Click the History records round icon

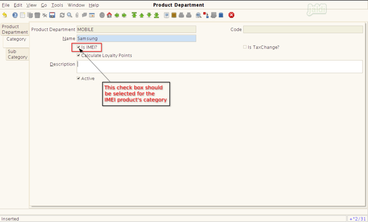[x=102, y=15]
